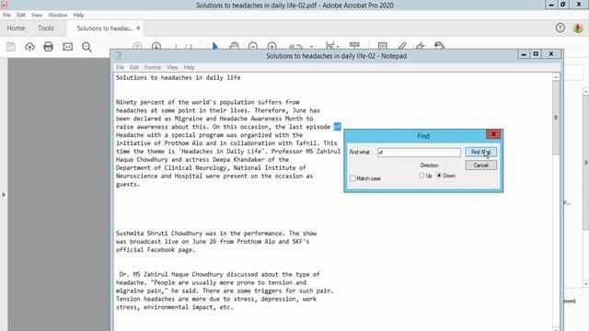Image resolution: width=589 pixels, height=331 pixels.
Task: Choose the Hand pan tool
Action: (234, 46)
